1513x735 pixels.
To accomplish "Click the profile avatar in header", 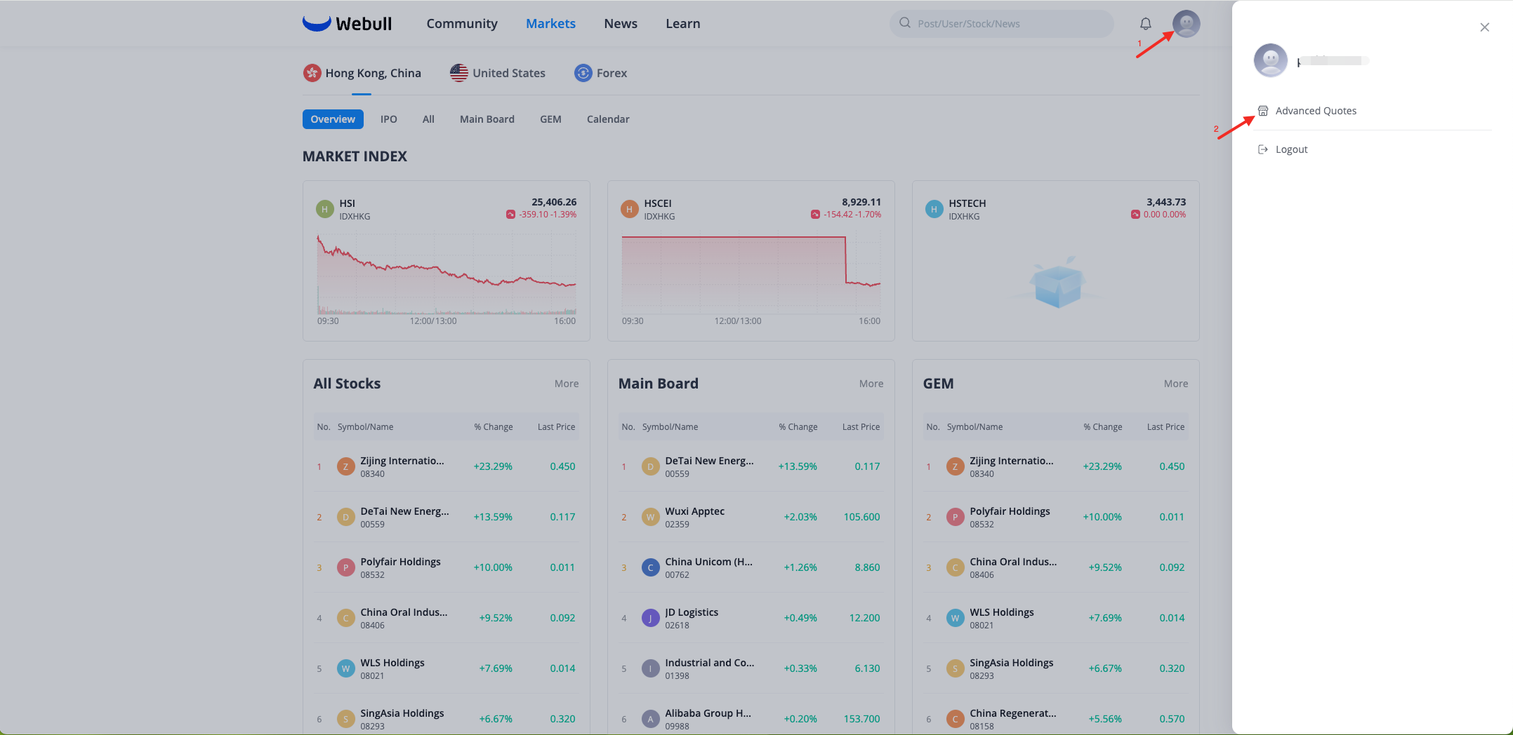I will click(x=1186, y=24).
